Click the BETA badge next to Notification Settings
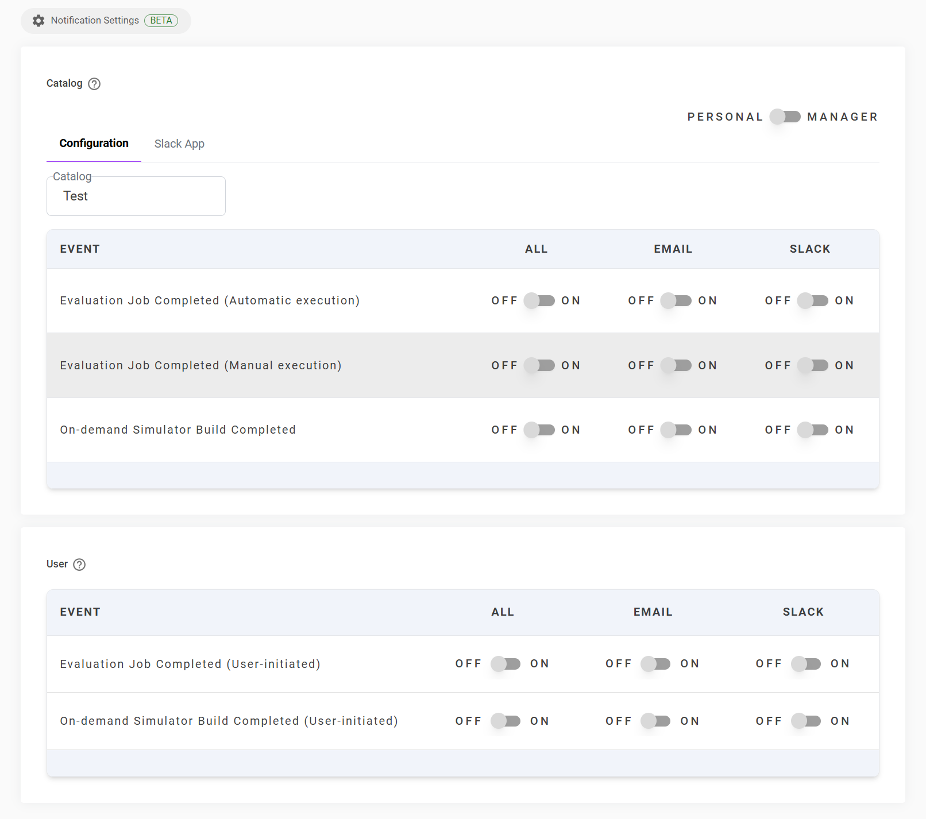This screenshot has width=926, height=819. click(161, 21)
